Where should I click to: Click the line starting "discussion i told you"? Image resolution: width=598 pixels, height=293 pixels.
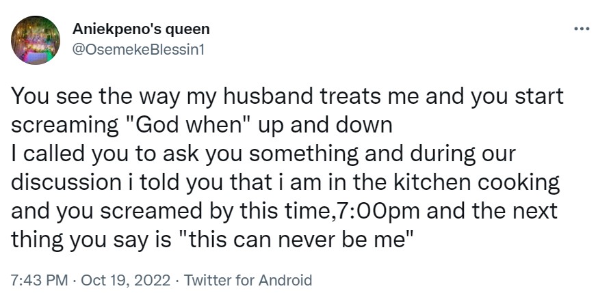pyautogui.click(x=285, y=183)
